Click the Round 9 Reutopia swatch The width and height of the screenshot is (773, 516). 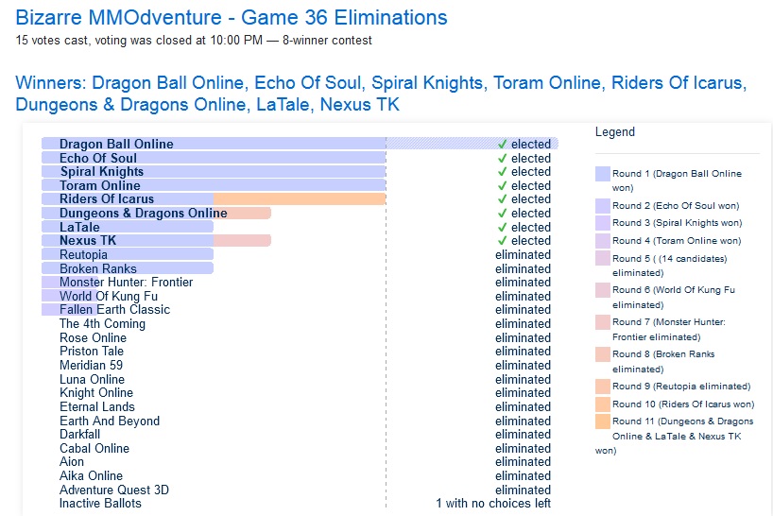tap(602, 387)
